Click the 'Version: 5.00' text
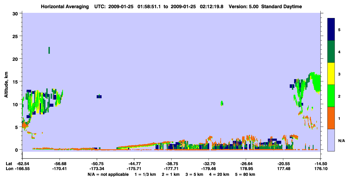This screenshot has width=356, height=182. (244, 7)
